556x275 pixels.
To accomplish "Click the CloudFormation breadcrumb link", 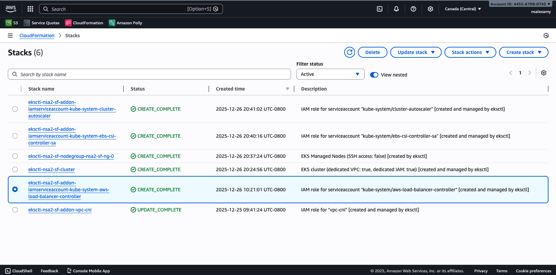I will coord(37,36).
